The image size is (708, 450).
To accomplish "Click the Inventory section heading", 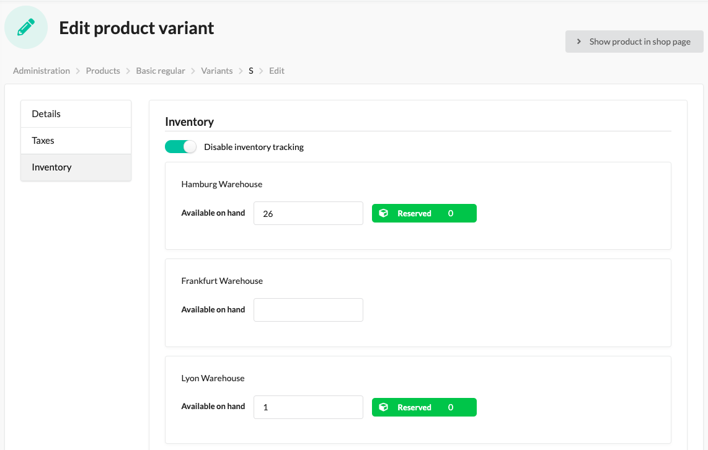I will pyautogui.click(x=189, y=122).
